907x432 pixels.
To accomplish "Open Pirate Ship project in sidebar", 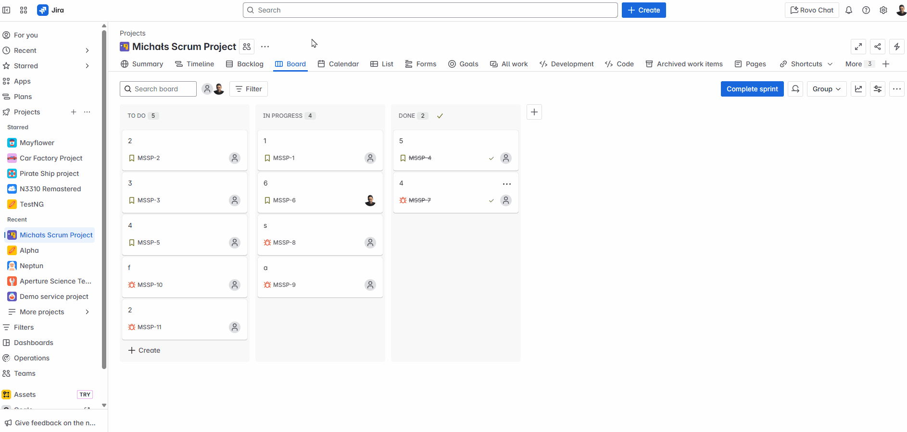I will (50, 173).
